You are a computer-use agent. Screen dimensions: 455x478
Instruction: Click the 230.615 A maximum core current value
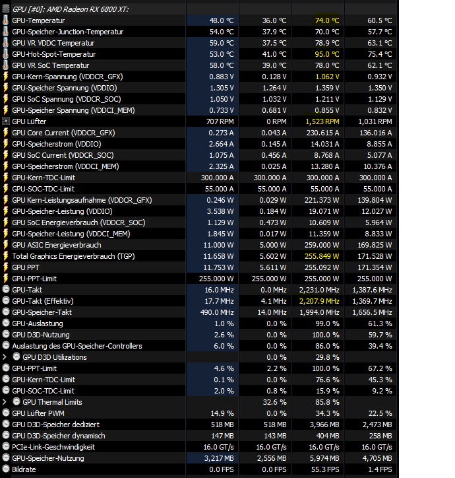tap(323, 133)
